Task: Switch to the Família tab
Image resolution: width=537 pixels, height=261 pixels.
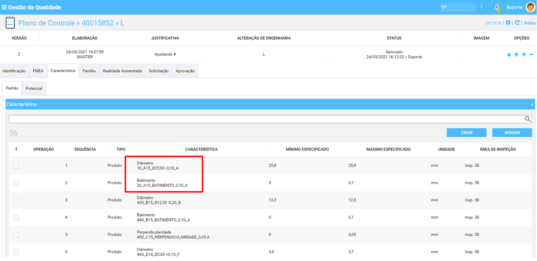Action: coord(89,71)
